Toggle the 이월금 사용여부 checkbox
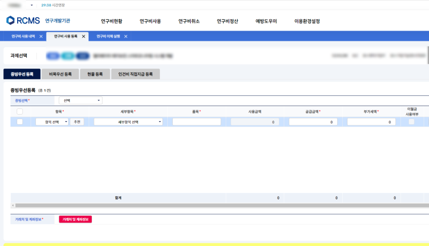Viewport: 429px width, 246px height. (411, 122)
